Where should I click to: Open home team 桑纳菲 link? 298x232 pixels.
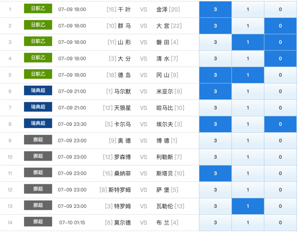tap(122, 174)
